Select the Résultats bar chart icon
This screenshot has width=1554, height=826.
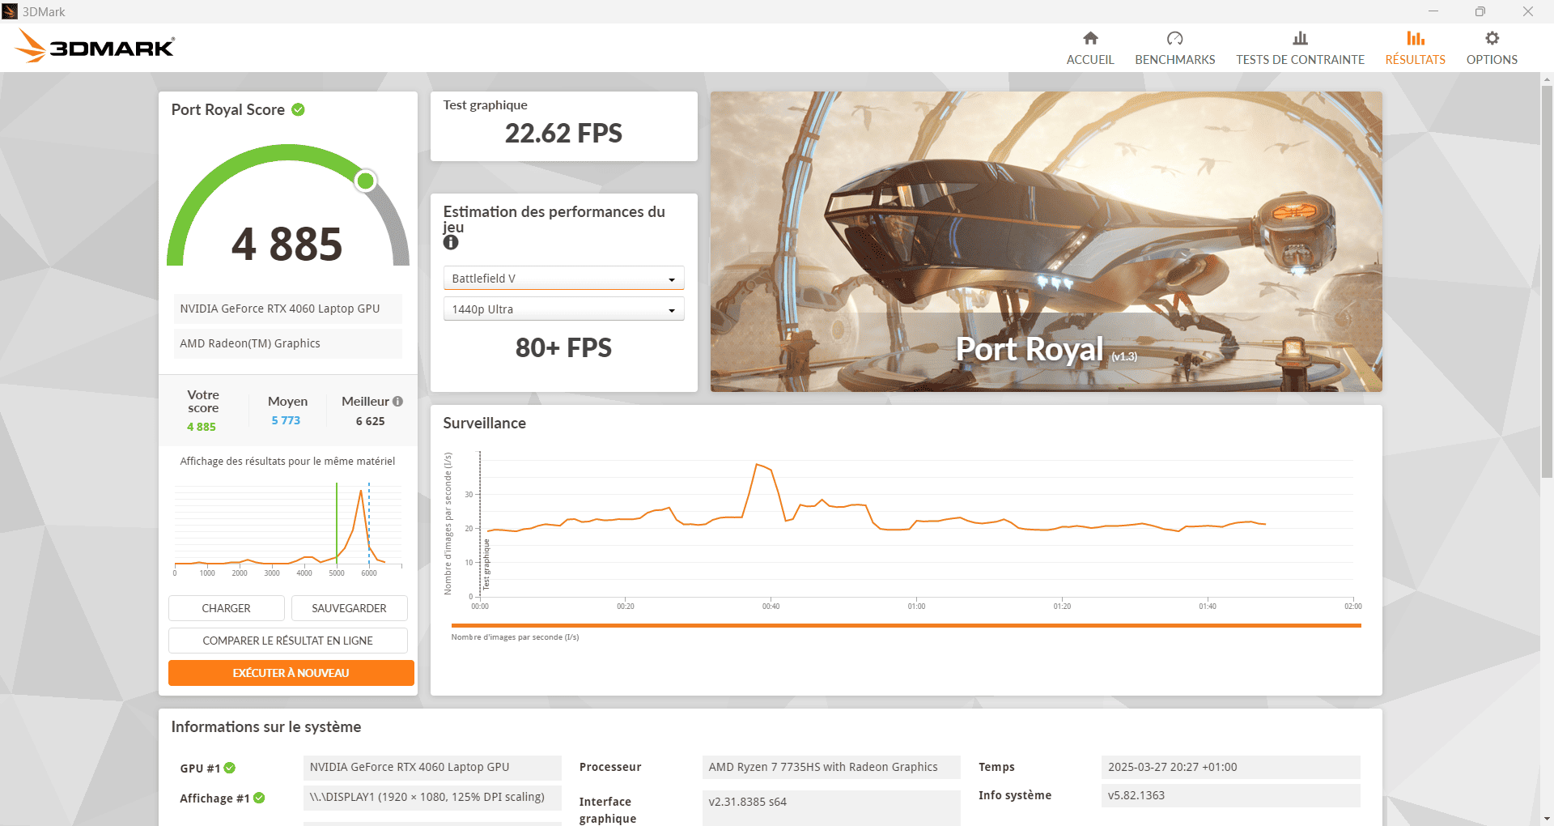coord(1415,38)
